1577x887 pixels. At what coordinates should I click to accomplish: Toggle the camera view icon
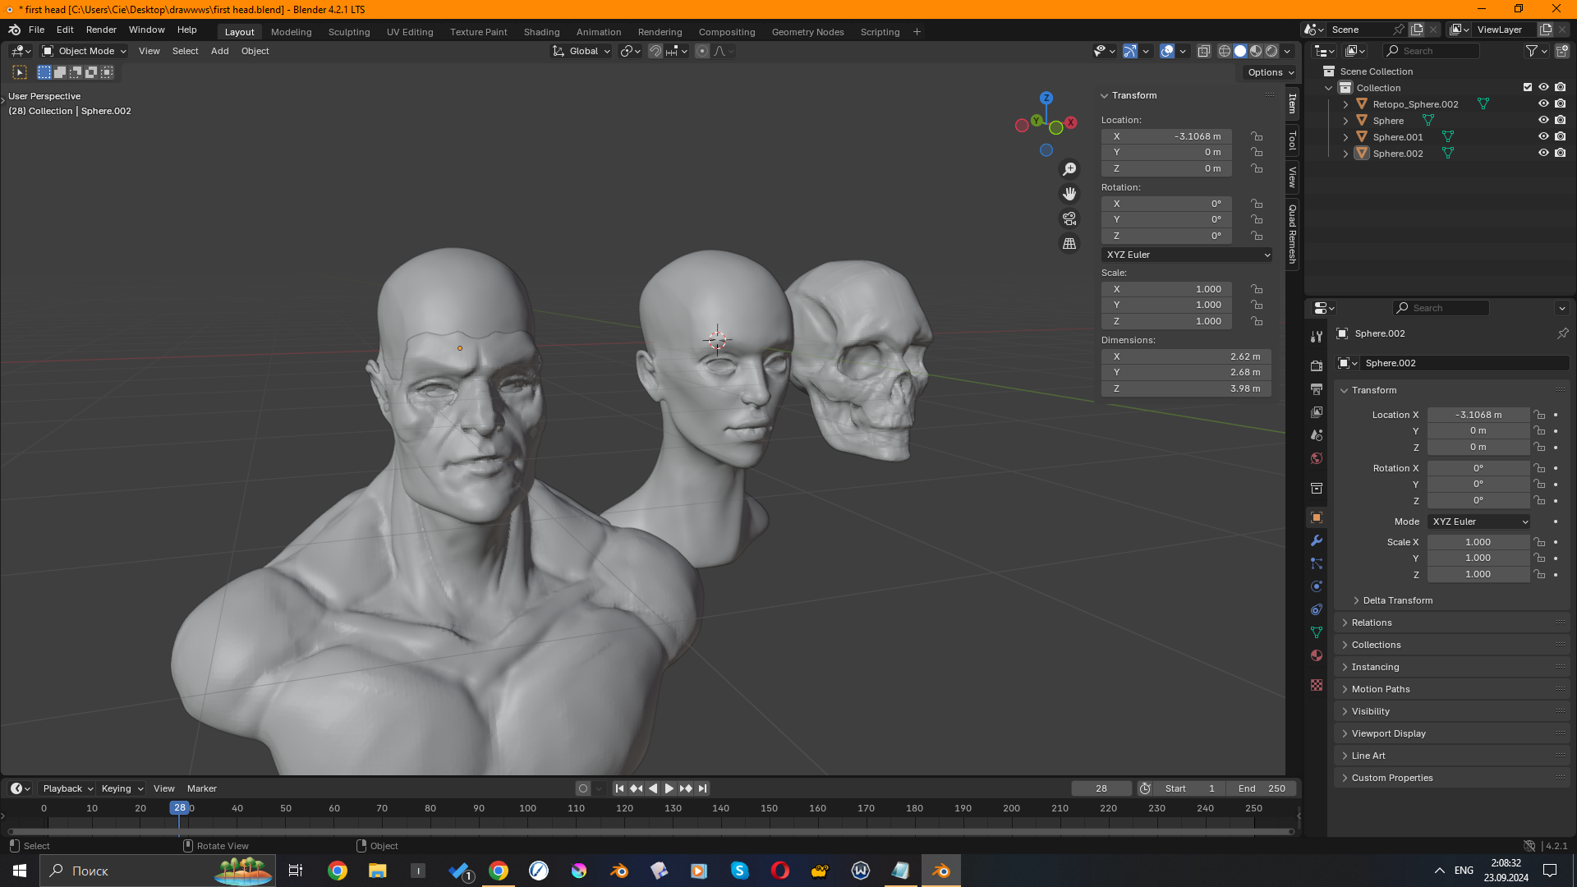(1069, 218)
